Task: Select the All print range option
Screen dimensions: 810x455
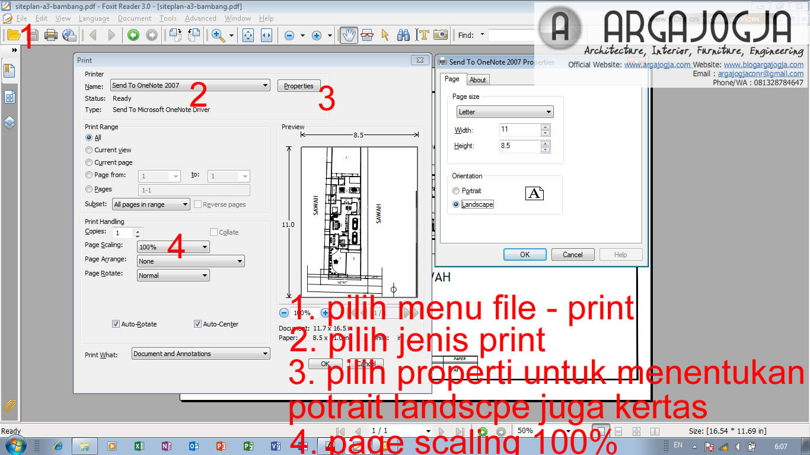Action: (x=89, y=137)
